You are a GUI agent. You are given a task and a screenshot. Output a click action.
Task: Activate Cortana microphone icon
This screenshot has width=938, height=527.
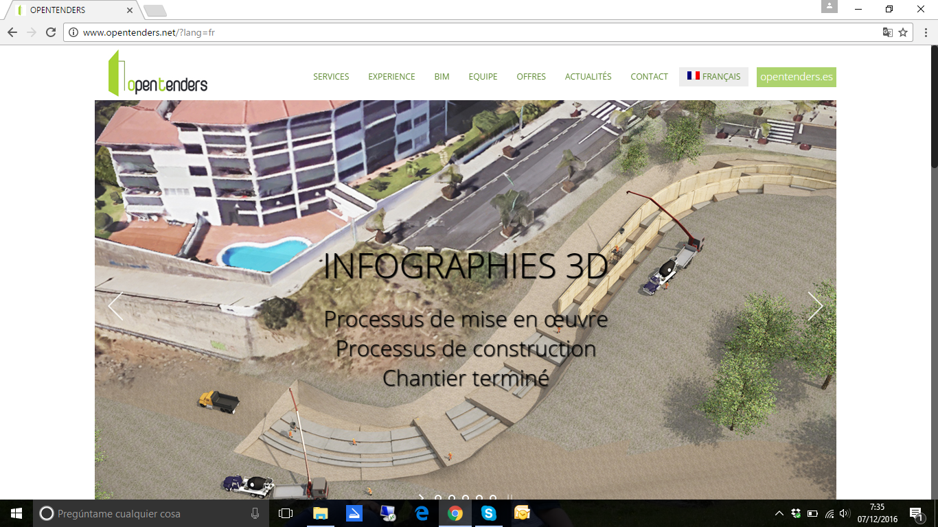click(x=255, y=513)
